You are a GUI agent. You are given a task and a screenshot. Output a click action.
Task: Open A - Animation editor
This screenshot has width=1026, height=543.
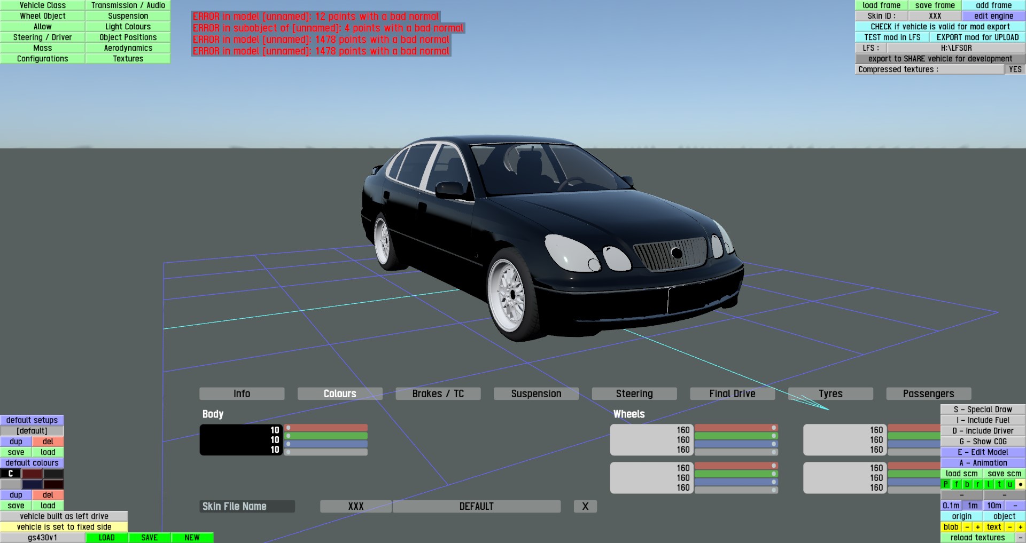pos(983,463)
